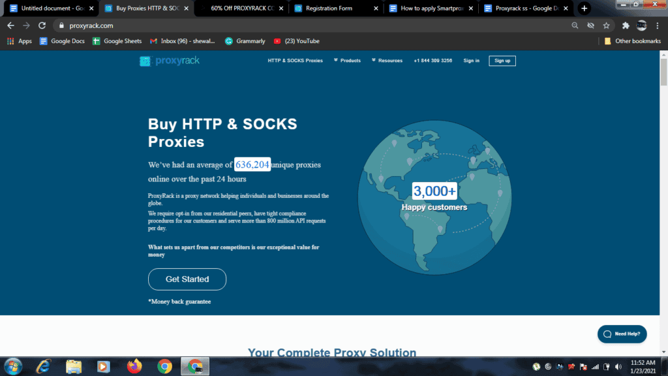Expand the Products dropdown menu
The width and height of the screenshot is (668, 376).
click(347, 61)
